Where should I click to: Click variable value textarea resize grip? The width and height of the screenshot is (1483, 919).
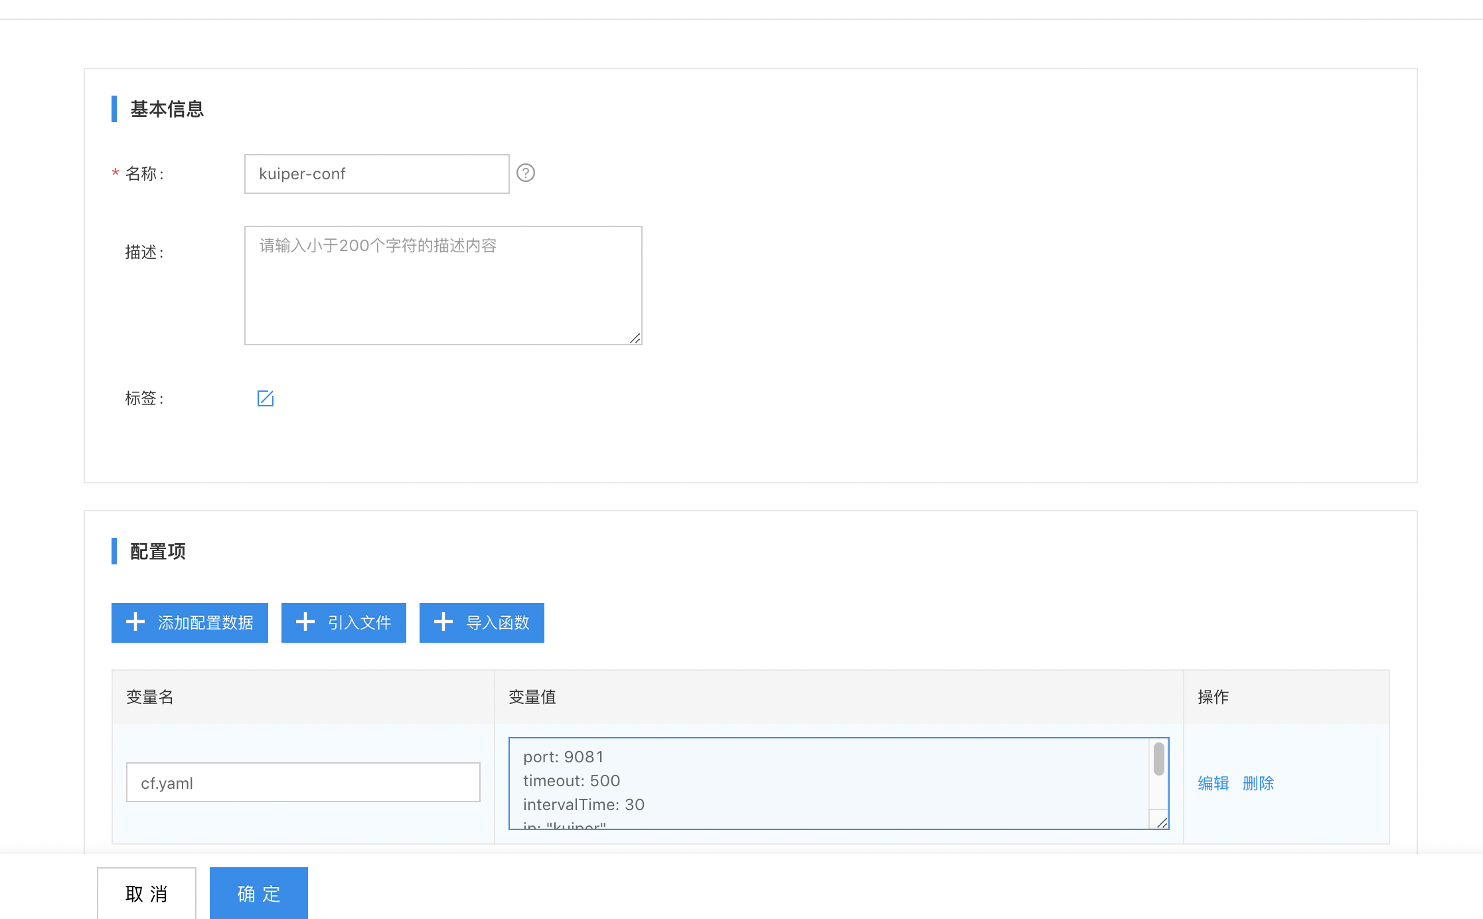(1162, 823)
